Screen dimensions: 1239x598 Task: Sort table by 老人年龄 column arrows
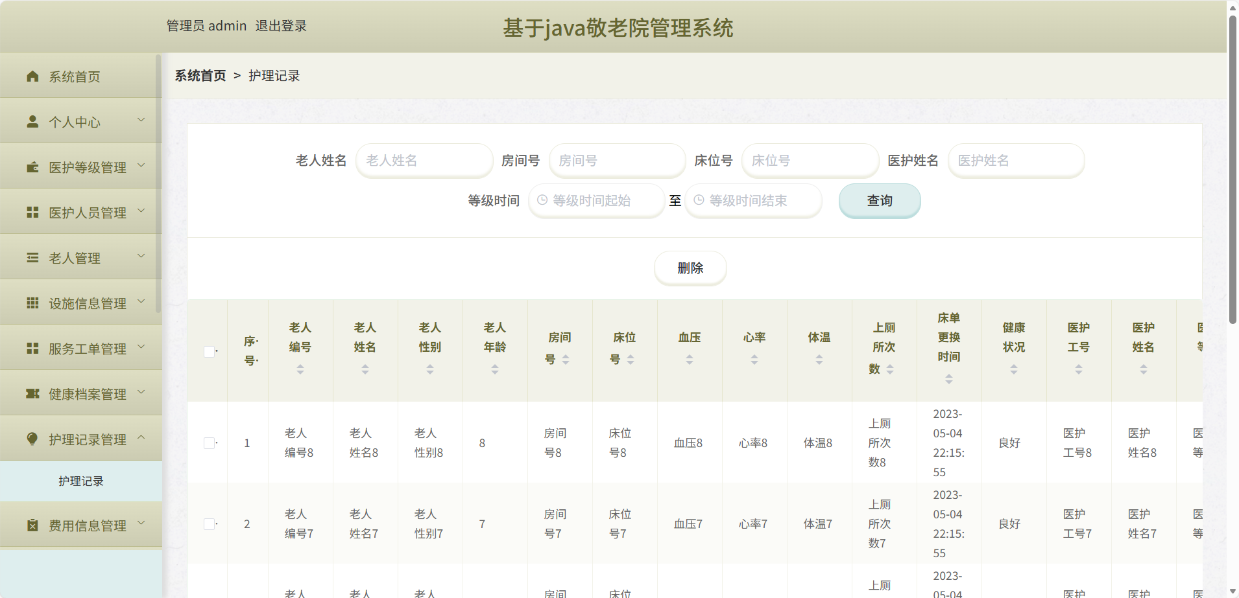[495, 369]
